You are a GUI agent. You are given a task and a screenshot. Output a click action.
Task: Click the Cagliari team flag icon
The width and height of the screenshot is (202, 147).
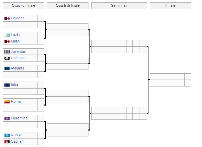point(7,142)
